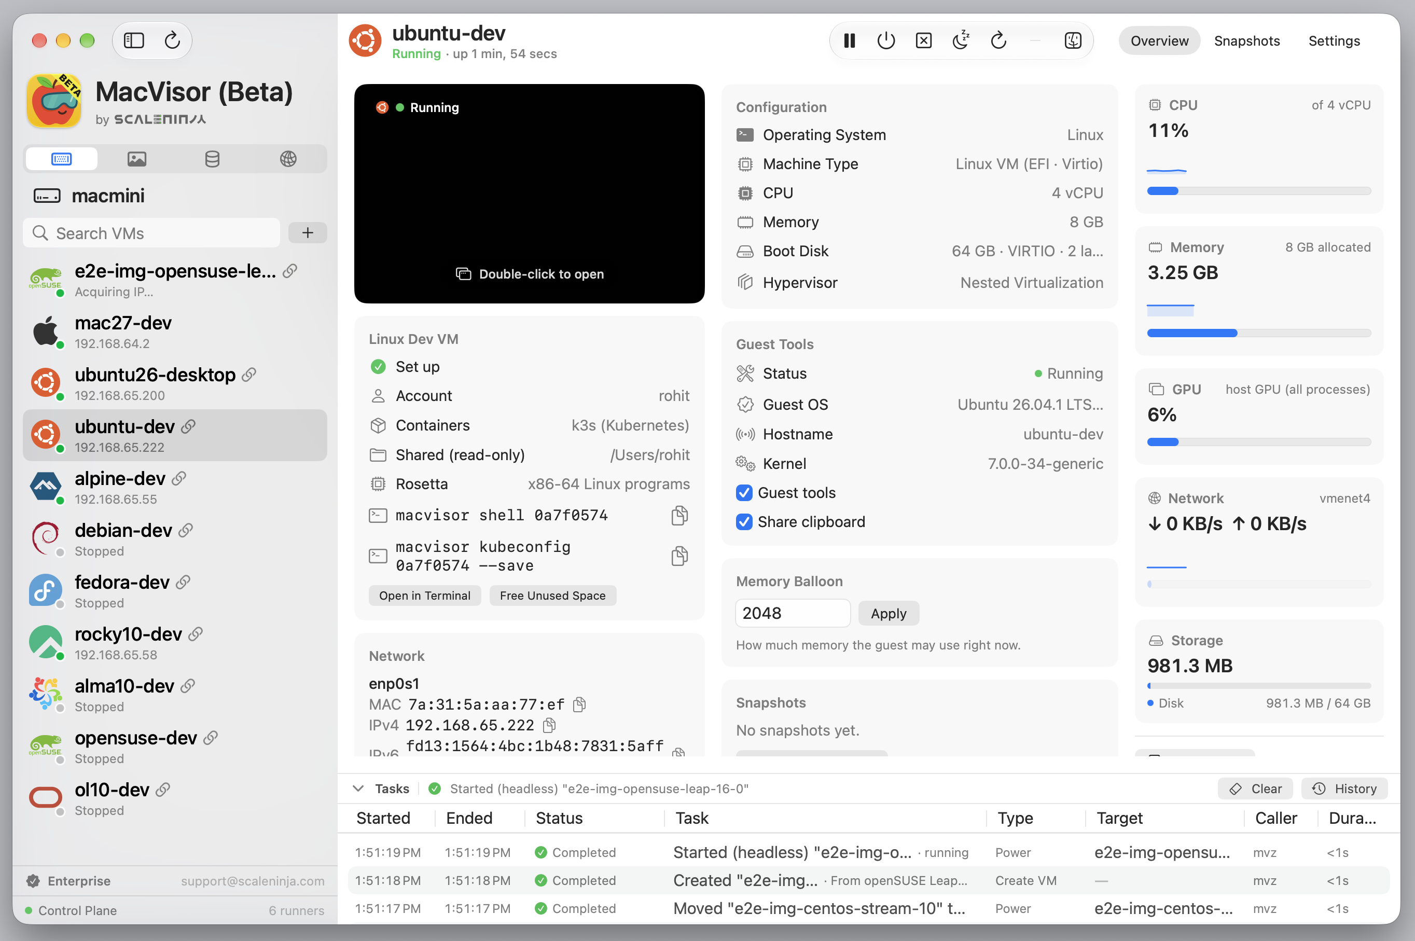
Task: Copy the MAC address 7a:31:5a:aa:77:ef
Action: (579, 704)
